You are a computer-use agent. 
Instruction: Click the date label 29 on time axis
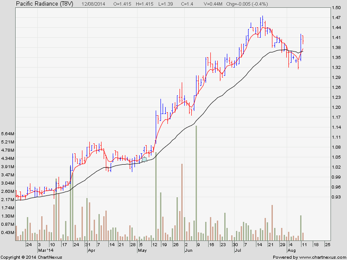point(282,245)
